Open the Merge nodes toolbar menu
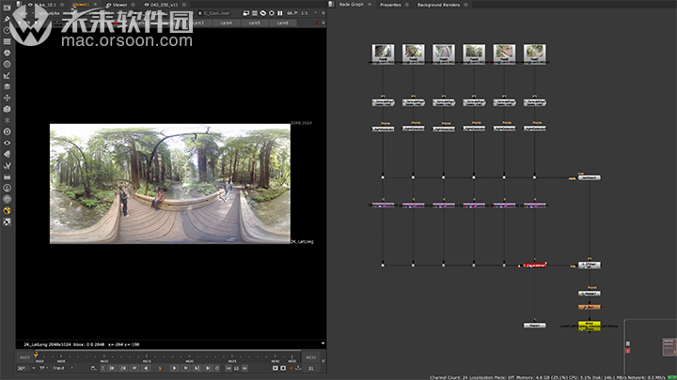677x380 pixels. click(x=7, y=86)
